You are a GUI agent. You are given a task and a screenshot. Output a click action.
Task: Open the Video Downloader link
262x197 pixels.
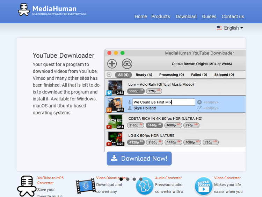111,178
